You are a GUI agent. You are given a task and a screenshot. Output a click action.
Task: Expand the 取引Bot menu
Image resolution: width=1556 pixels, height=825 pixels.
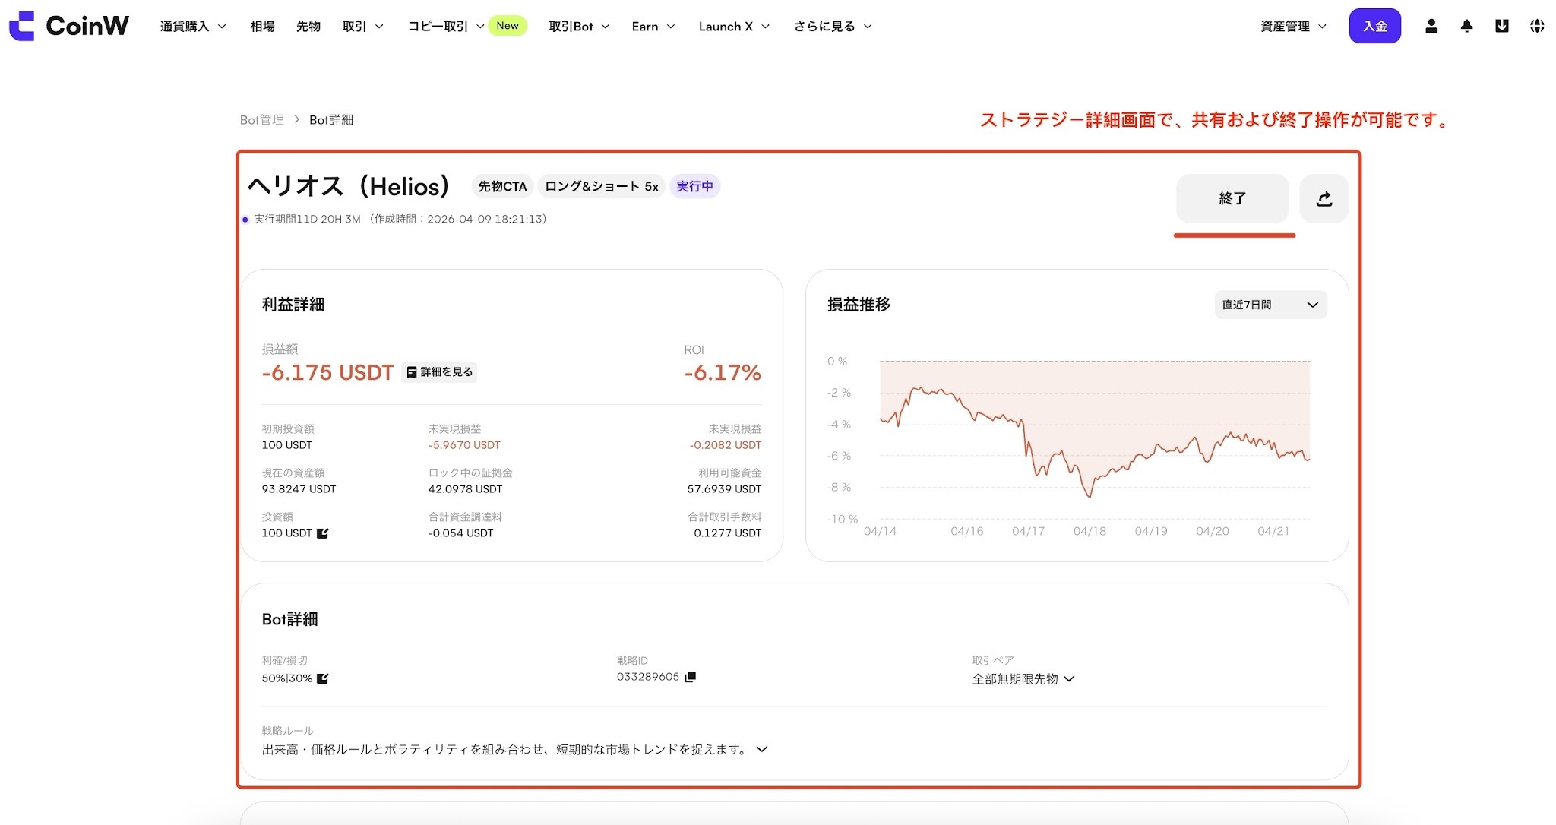(579, 27)
